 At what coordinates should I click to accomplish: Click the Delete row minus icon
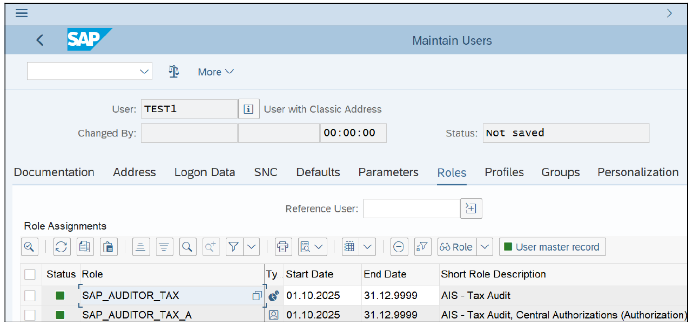pyautogui.click(x=399, y=247)
